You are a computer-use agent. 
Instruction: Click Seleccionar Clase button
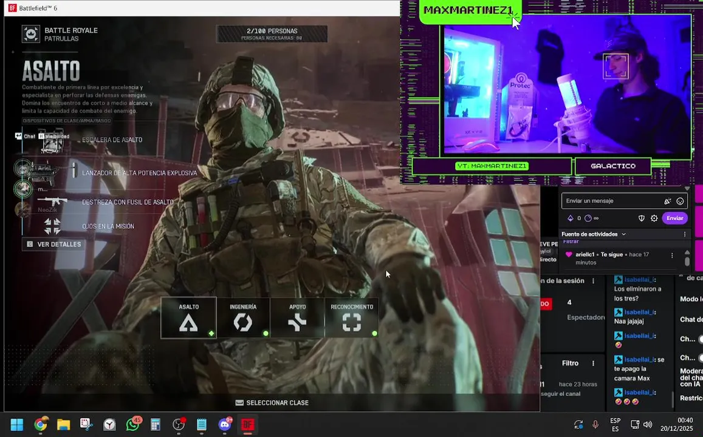(x=272, y=402)
